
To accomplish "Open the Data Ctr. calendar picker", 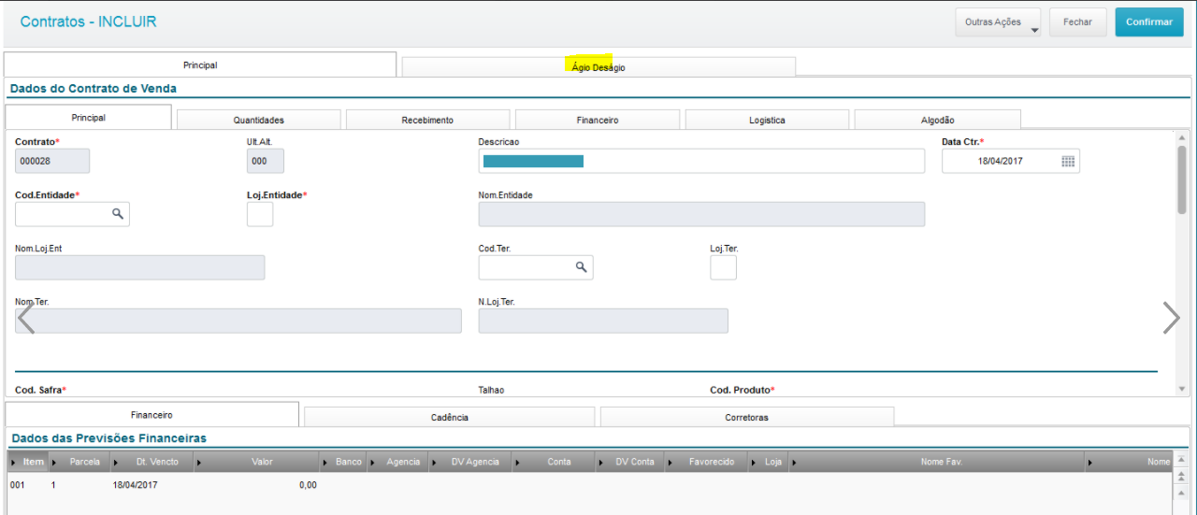I will pos(1068,161).
